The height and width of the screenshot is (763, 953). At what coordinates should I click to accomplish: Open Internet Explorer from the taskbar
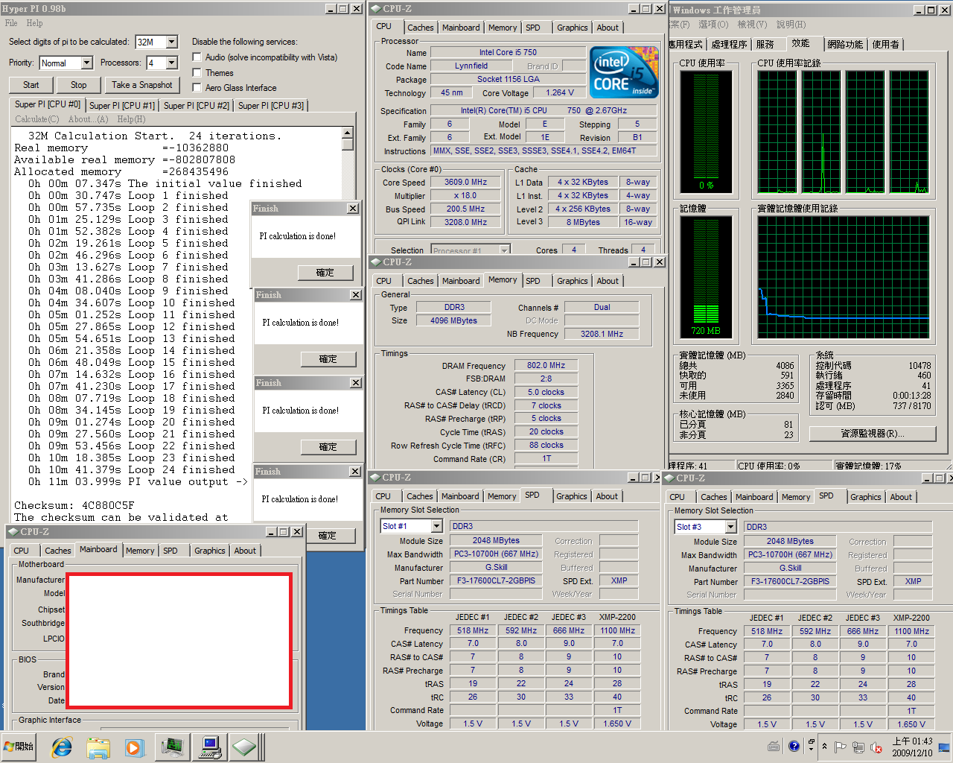pyautogui.click(x=62, y=747)
